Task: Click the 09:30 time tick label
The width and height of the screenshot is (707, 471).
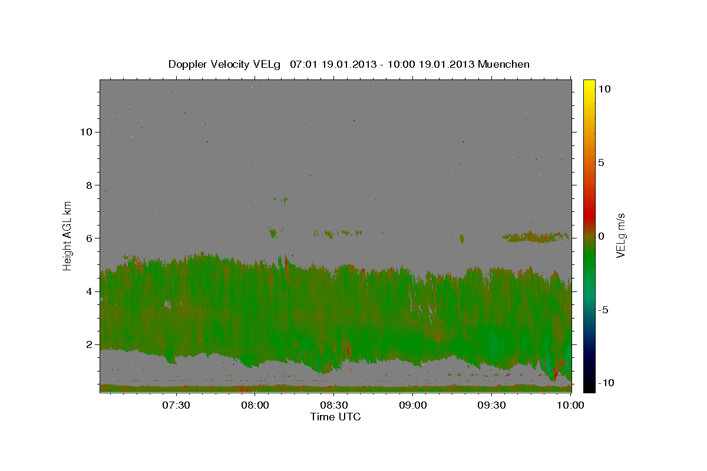Action: point(492,405)
